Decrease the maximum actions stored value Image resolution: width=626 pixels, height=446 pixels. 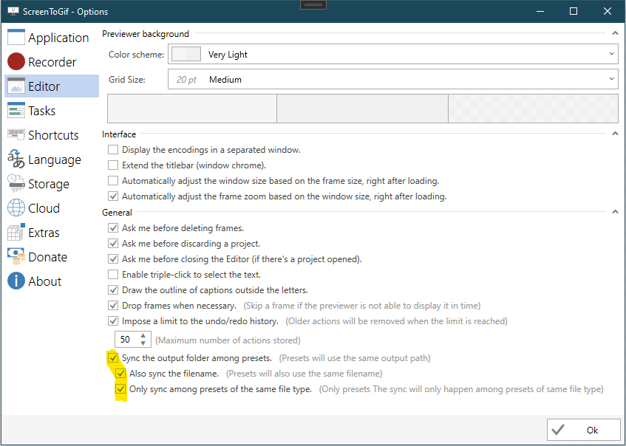tap(143, 343)
